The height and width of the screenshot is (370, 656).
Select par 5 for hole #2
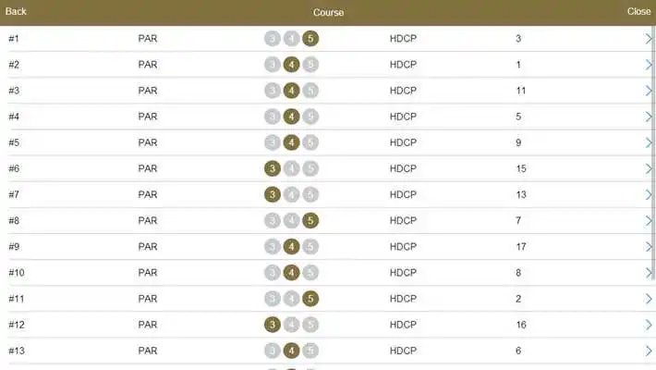pyautogui.click(x=310, y=65)
